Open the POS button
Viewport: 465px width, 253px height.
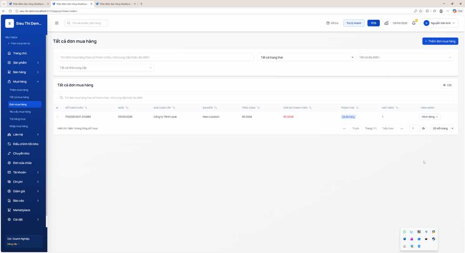pyautogui.click(x=374, y=23)
